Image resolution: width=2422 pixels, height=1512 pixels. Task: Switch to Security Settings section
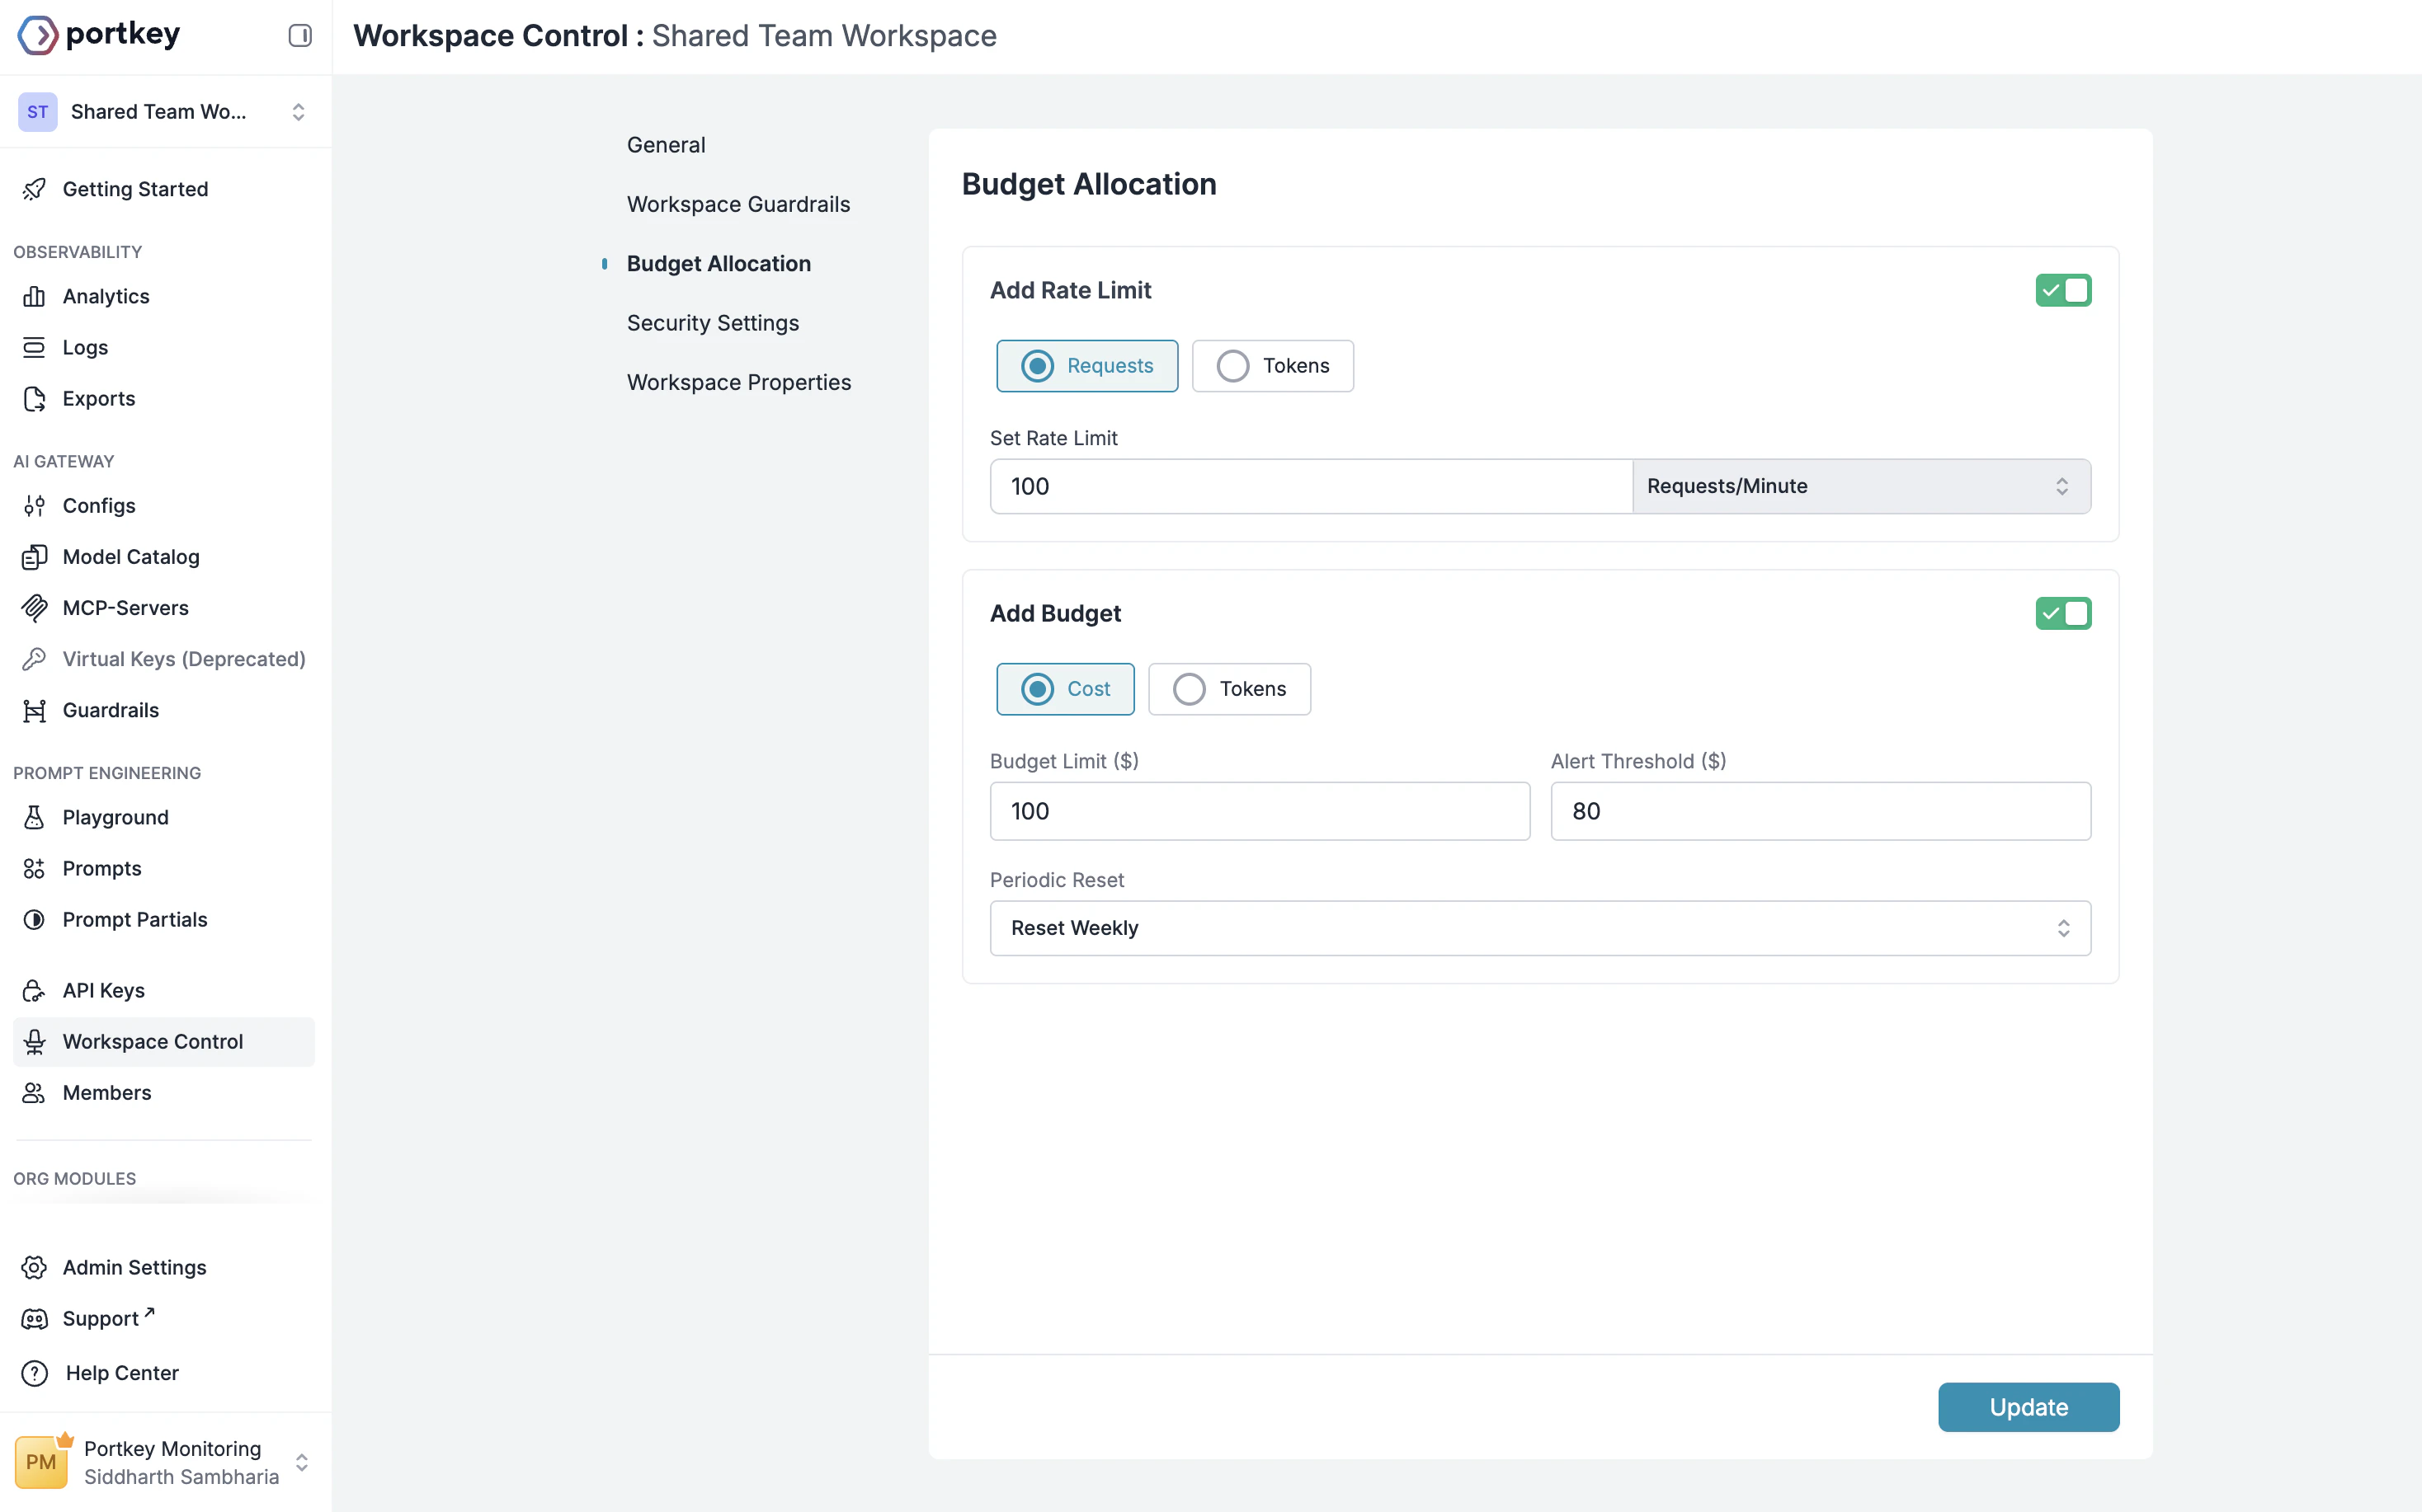click(x=712, y=323)
